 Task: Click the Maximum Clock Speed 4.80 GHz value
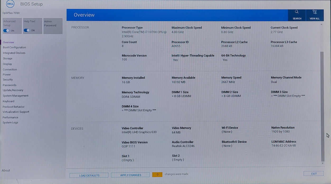(x=178, y=32)
